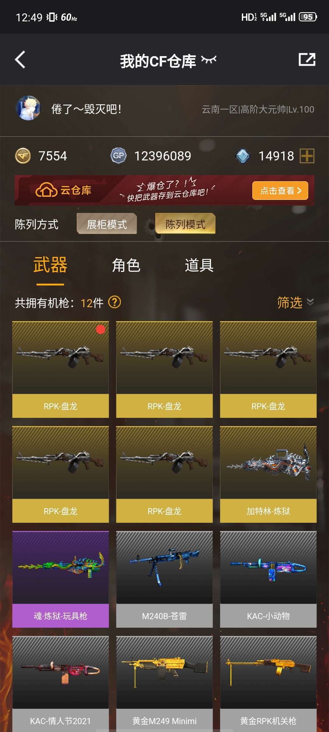The image size is (329, 732).
Task: Tap the user avatar picture
Action: tap(28, 108)
